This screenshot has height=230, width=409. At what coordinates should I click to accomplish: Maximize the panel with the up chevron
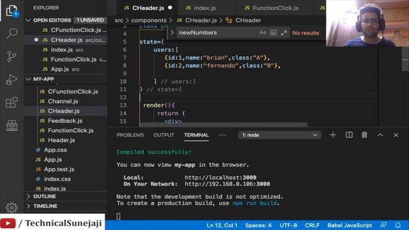(380, 135)
